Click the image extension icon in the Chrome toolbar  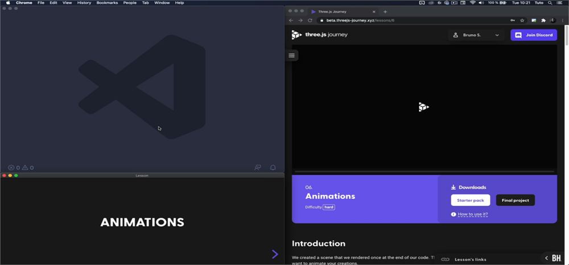(534, 20)
